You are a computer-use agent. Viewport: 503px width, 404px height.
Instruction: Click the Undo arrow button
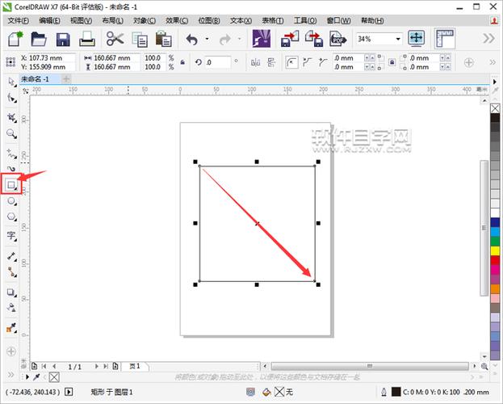point(192,40)
